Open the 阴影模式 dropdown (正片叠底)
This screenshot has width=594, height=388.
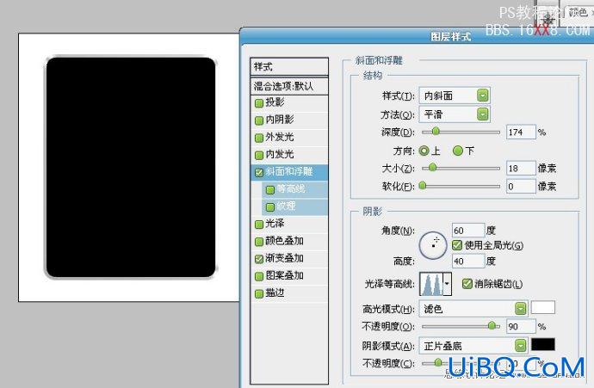click(473, 346)
